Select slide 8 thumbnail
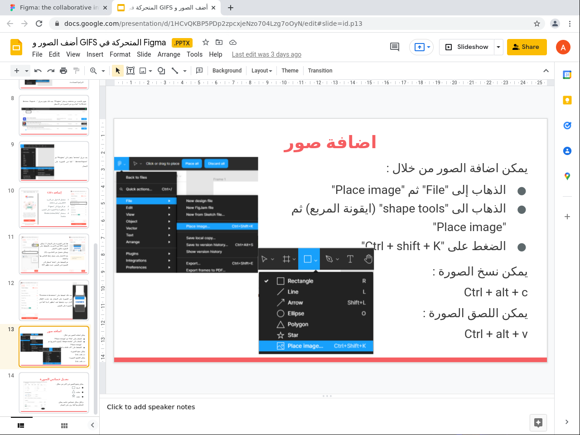This screenshot has width=580, height=435. [x=54, y=116]
